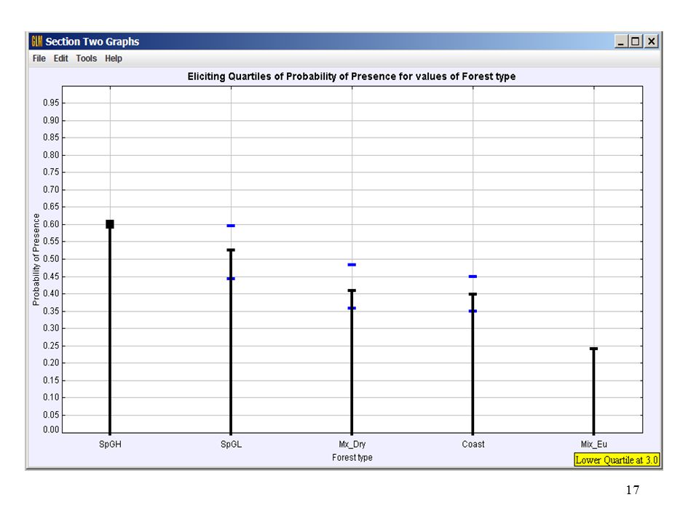Click the chart title Eliciting Quartiles text

point(351,76)
